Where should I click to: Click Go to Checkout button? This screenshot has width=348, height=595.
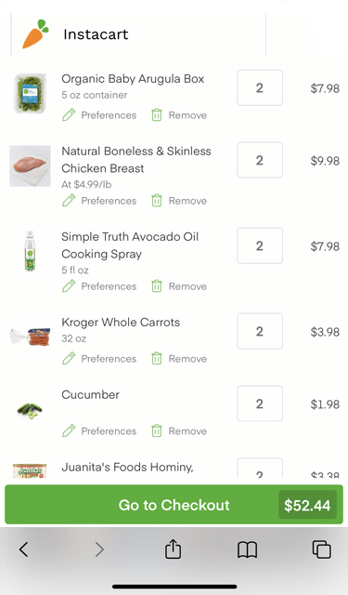click(174, 505)
